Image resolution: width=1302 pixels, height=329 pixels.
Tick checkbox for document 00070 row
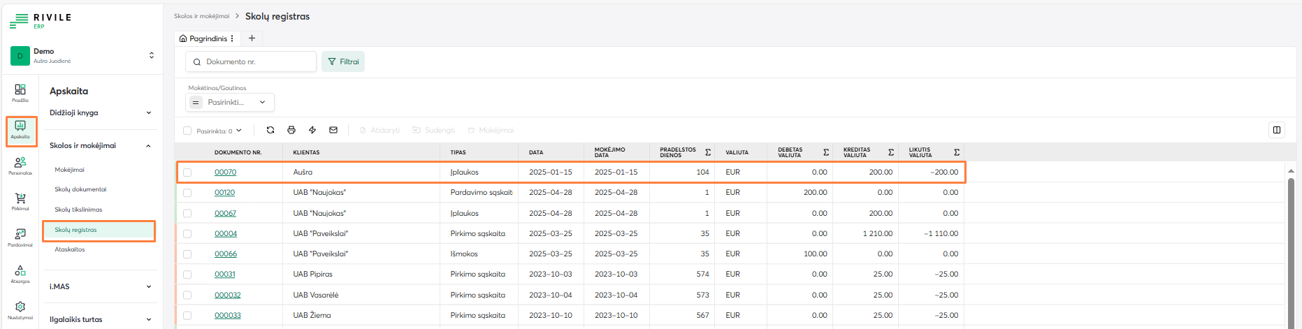(x=187, y=173)
